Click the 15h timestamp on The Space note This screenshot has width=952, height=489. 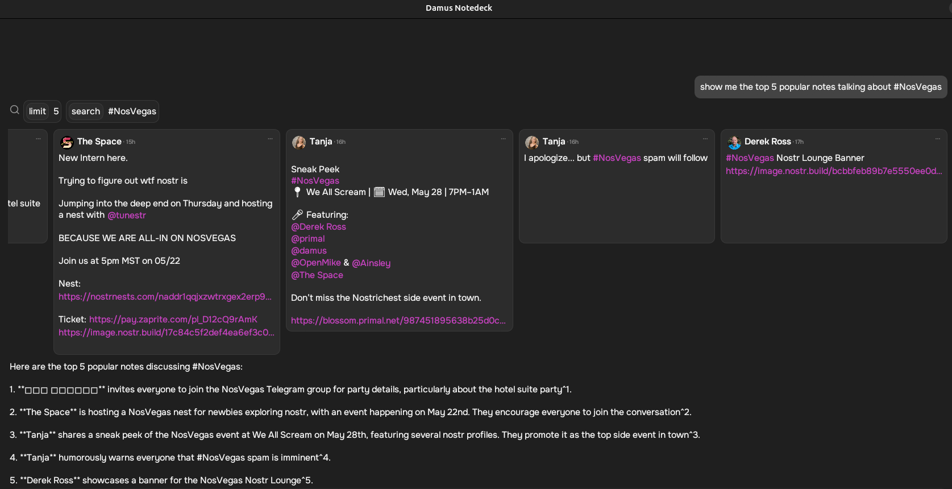point(131,142)
